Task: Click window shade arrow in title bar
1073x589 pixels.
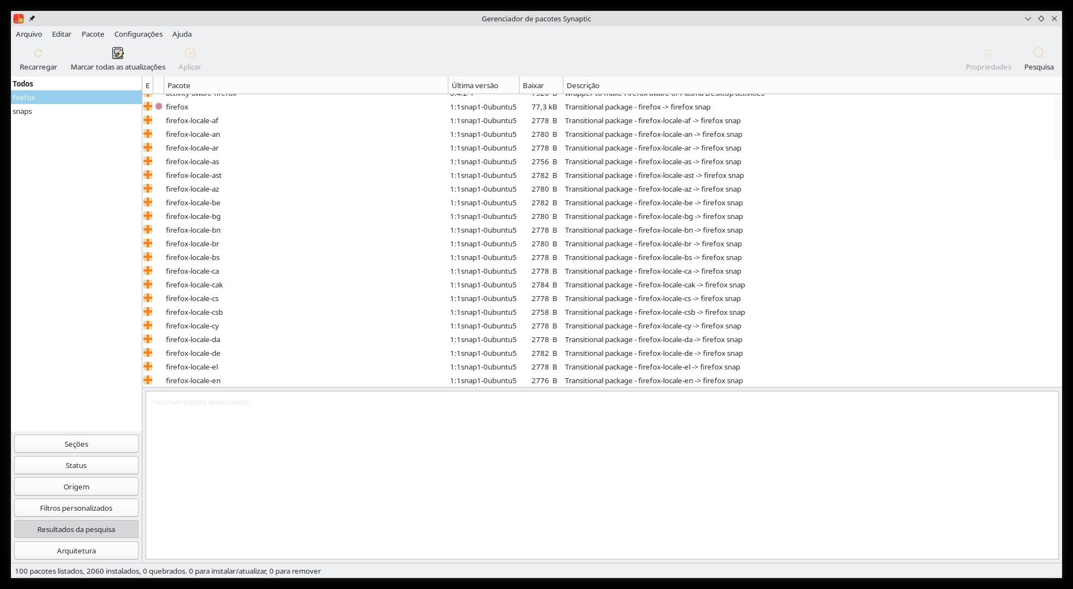Action: [1028, 19]
